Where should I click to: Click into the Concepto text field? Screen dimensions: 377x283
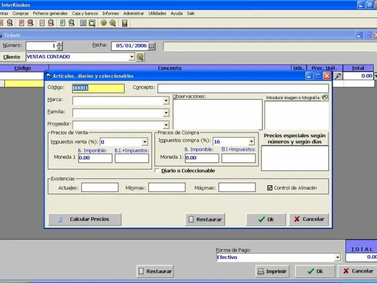(243, 88)
